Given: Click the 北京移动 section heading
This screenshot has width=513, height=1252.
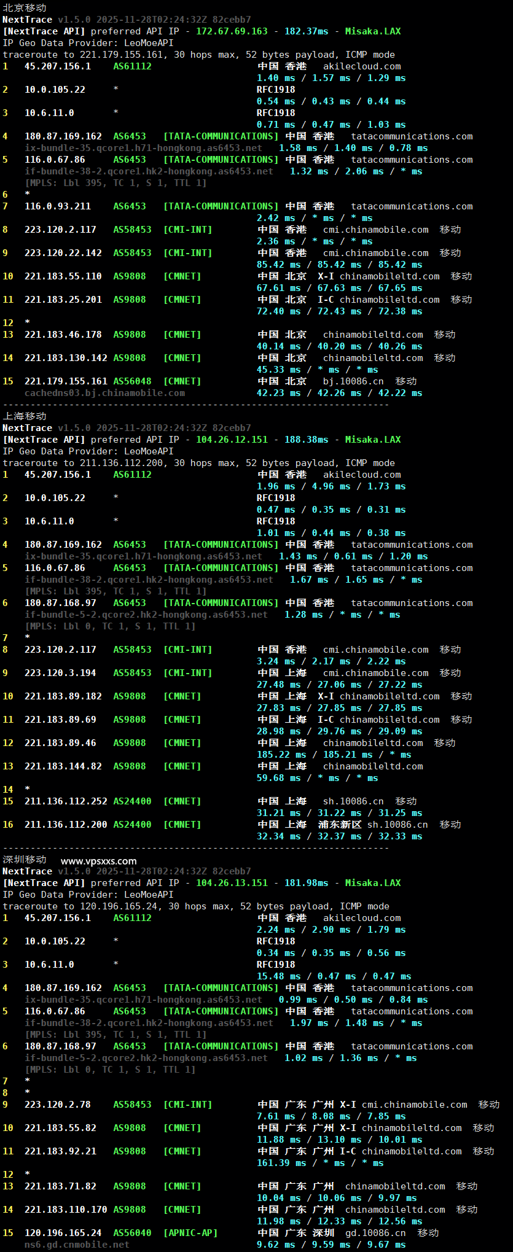Looking at the screenshot, I should (x=25, y=7).
